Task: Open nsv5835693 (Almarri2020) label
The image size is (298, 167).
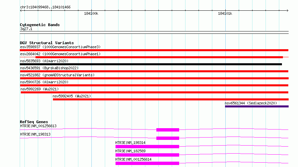Action: click(x=44, y=61)
